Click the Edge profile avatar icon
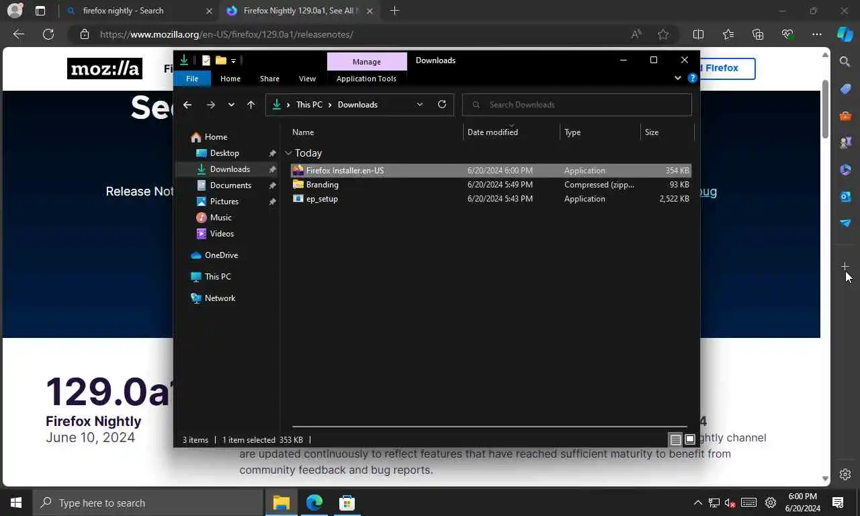Viewport: 860px width, 516px height. point(15,11)
